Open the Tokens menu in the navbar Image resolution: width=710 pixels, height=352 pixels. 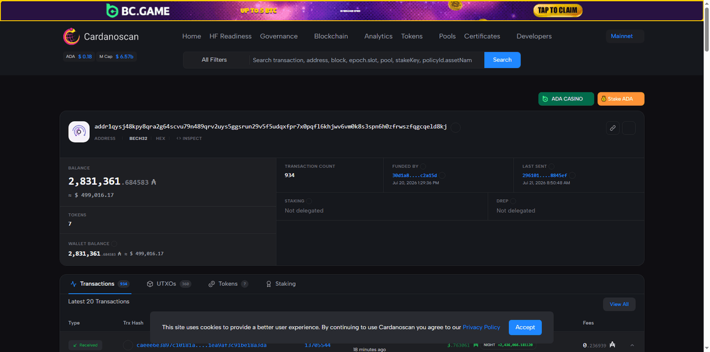(x=412, y=36)
